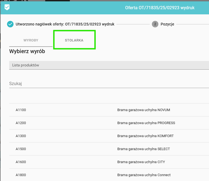Pick Brama garażowa uchylna SELECT
Image resolution: width=209 pixels, height=181 pixels.
tap(143, 149)
